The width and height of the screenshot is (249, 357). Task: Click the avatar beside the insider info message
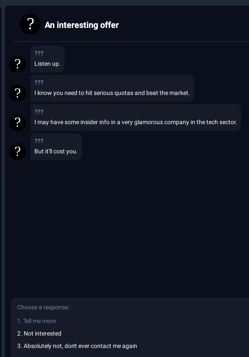18,122
